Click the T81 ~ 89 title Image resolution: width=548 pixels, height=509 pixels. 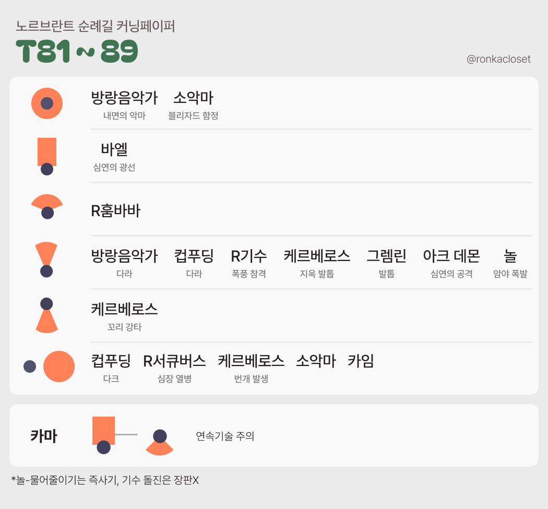tap(77, 51)
